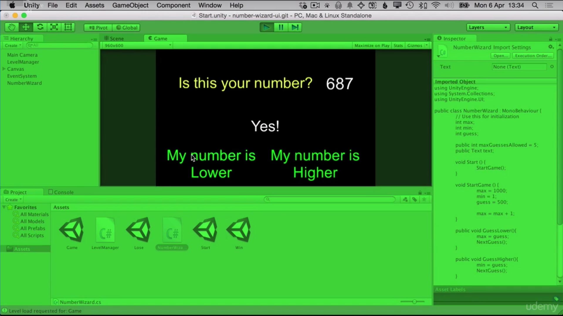Expand the Canvas object in Hierarchy
This screenshot has width=563, height=316.
(x=4, y=69)
